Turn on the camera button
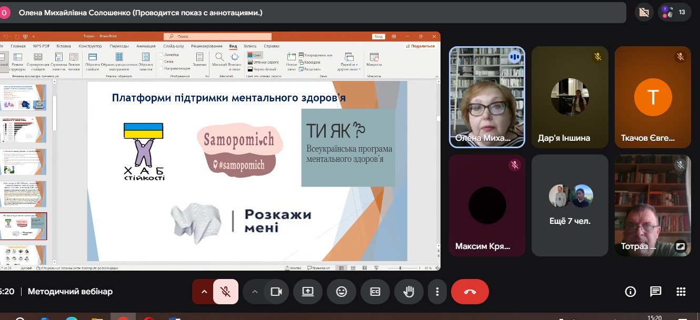Screen dimensions: 700x320 click(x=276, y=292)
